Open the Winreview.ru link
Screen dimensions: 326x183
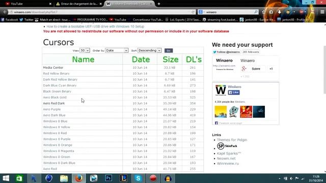click(x=228, y=164)
